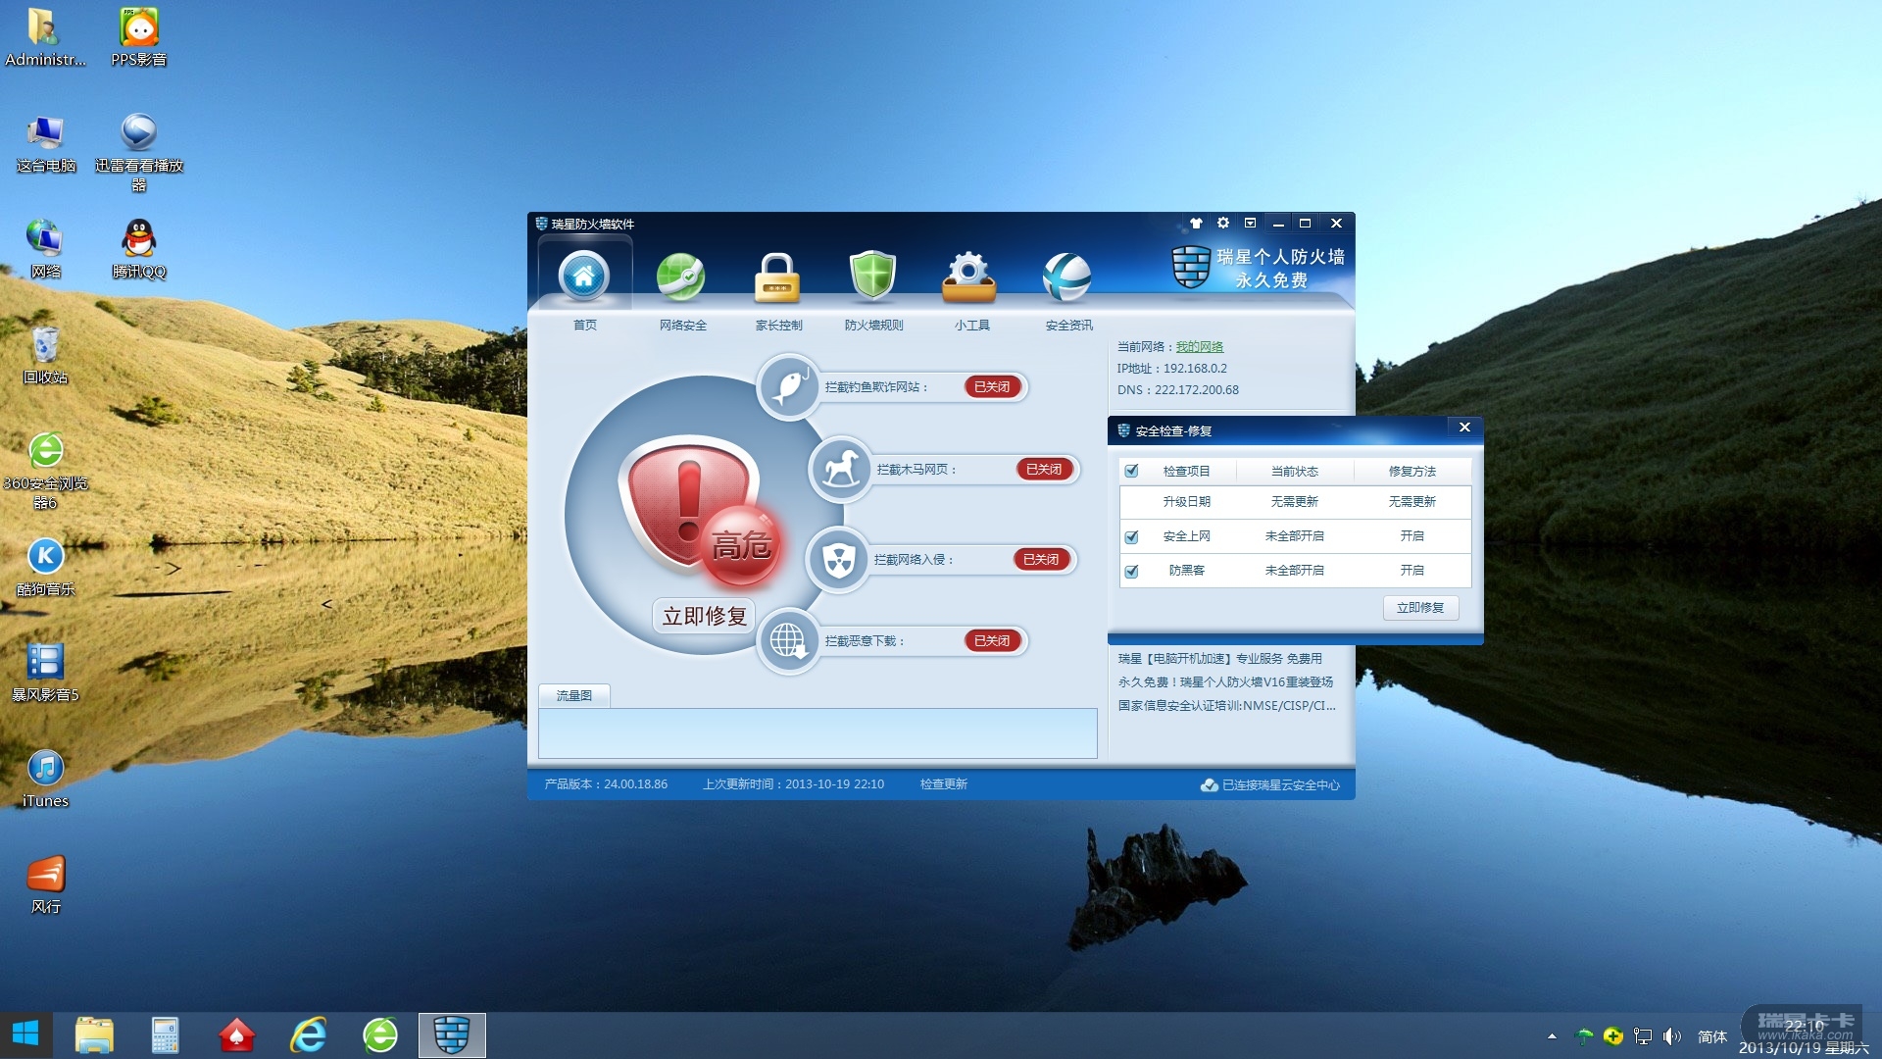Click the large 立即修复 button under 高危
Screen dimensions: 1882x1059
pos(705,616)
